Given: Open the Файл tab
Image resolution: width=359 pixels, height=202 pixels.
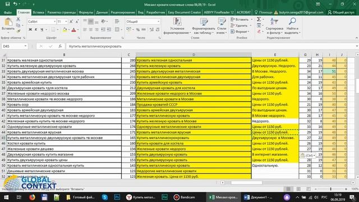Looking at the screenshot, I should (x=8, y=12).
